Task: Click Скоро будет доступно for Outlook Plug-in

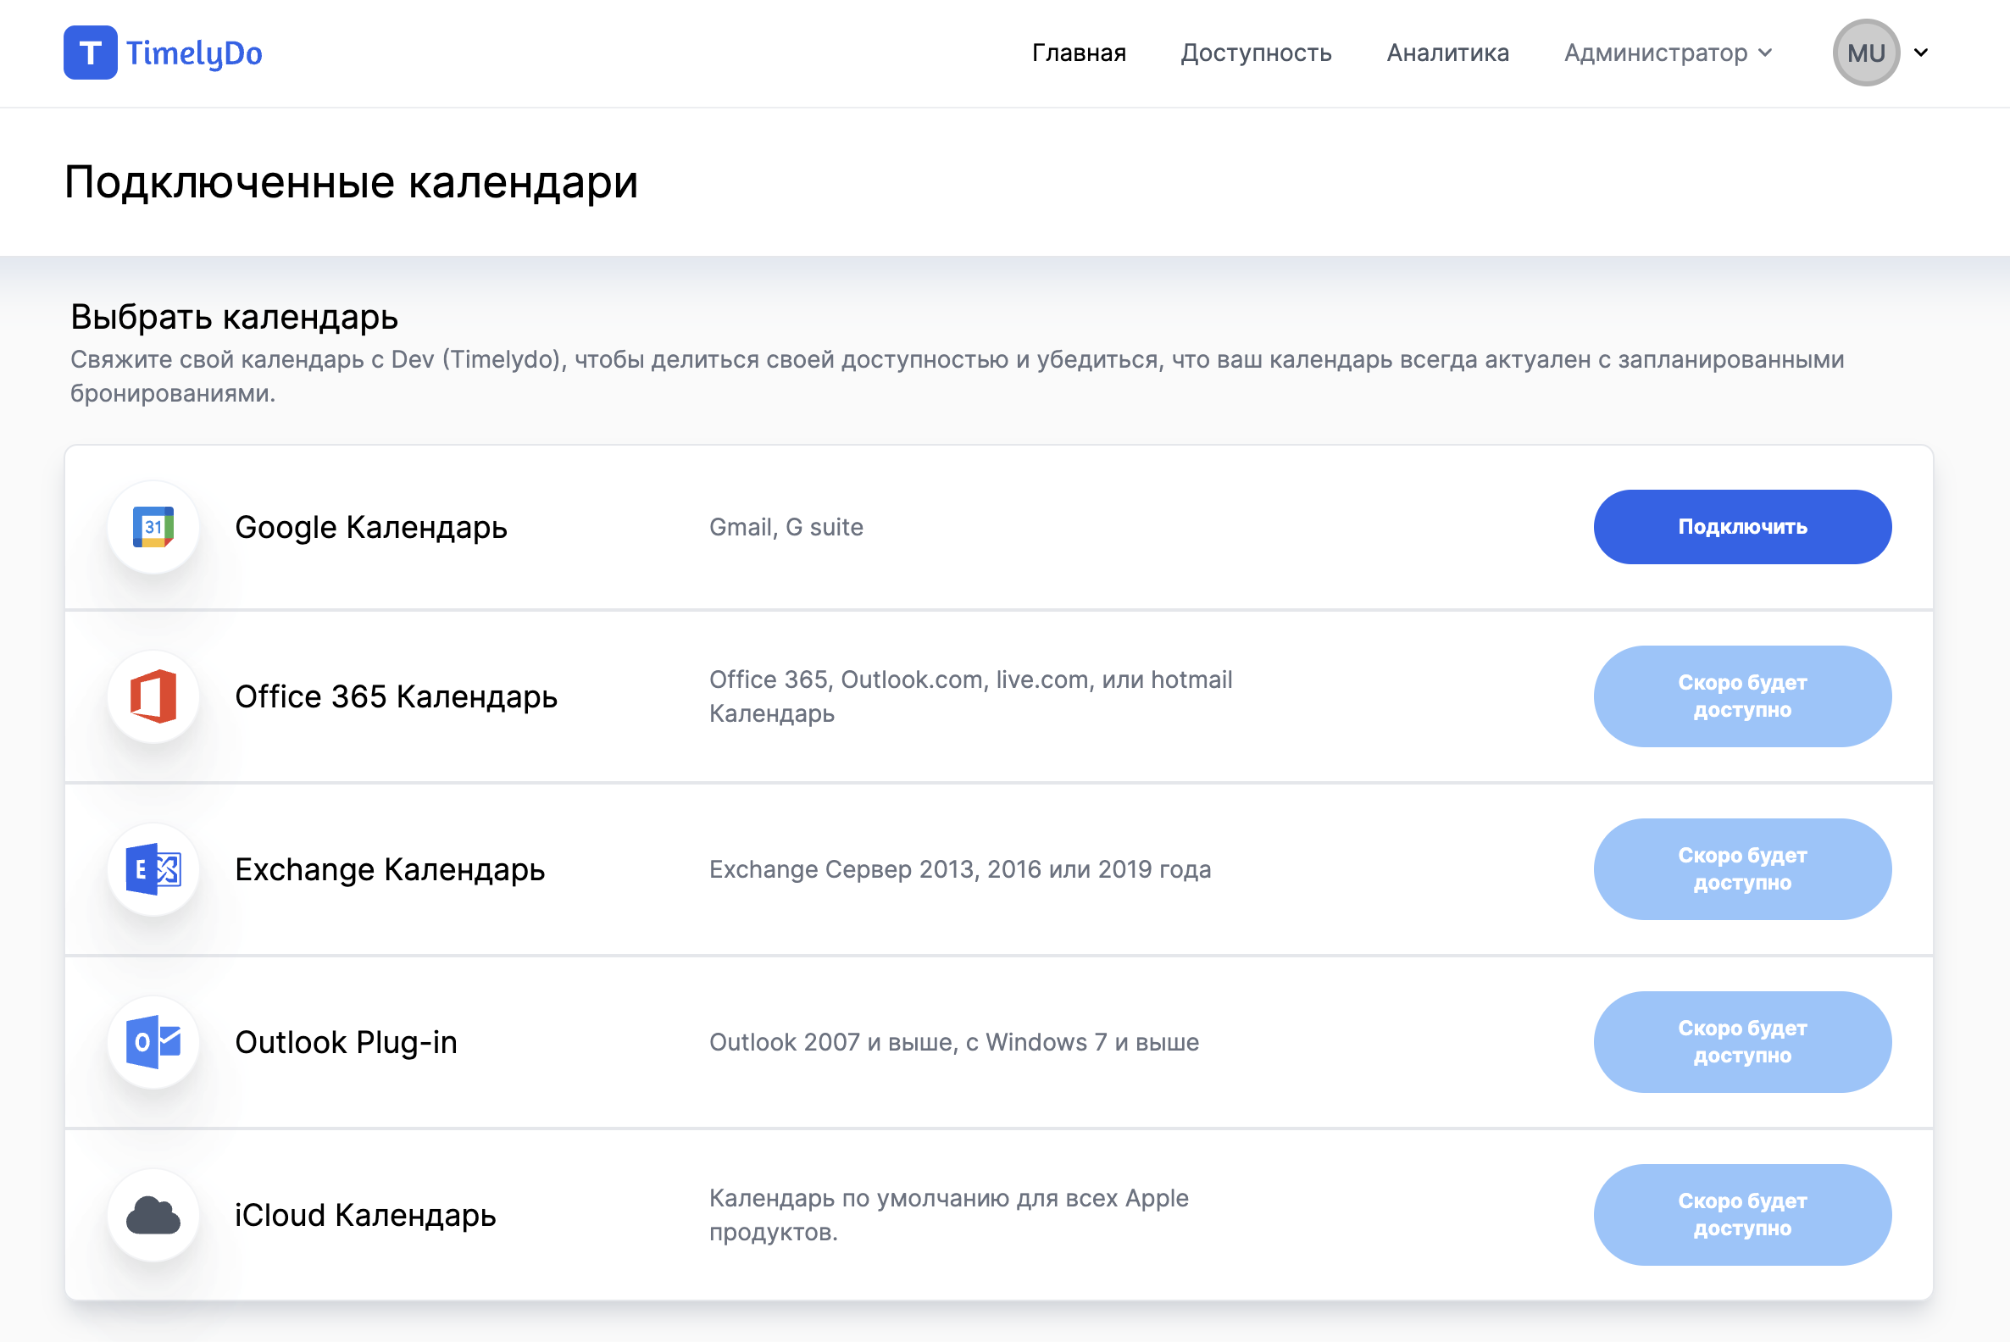Action: pos(1742,1042)
